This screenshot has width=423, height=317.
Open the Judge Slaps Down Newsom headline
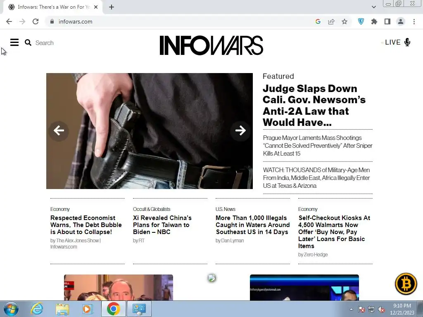coord(314,105)
